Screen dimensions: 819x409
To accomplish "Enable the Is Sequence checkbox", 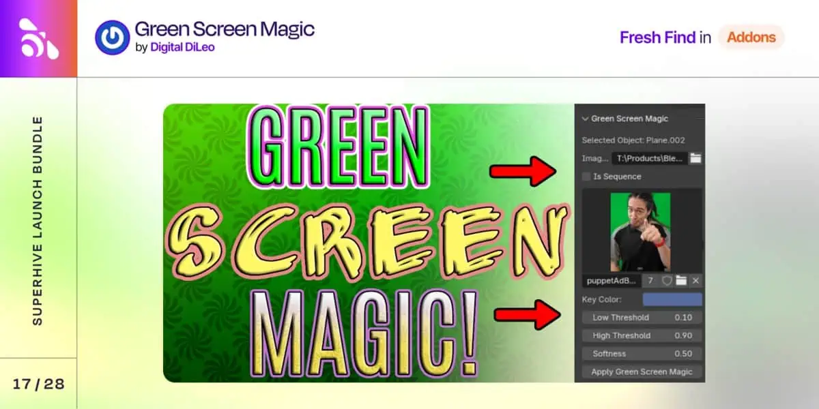I will [x=586, y=177].
